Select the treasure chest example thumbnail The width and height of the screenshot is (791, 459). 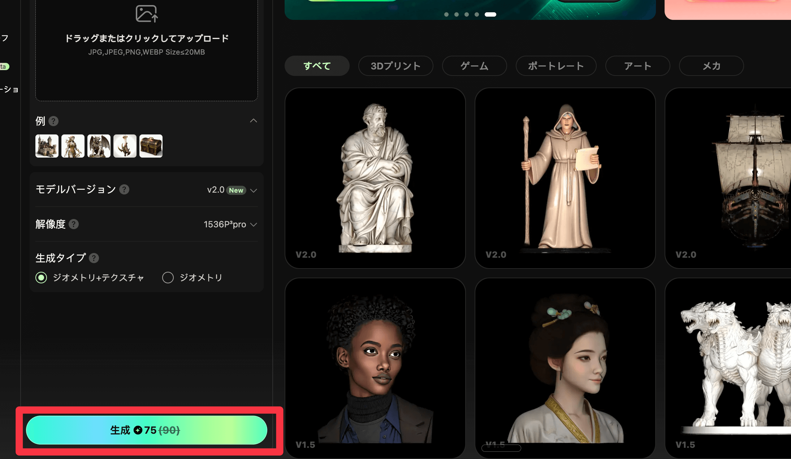click(151, 146)
